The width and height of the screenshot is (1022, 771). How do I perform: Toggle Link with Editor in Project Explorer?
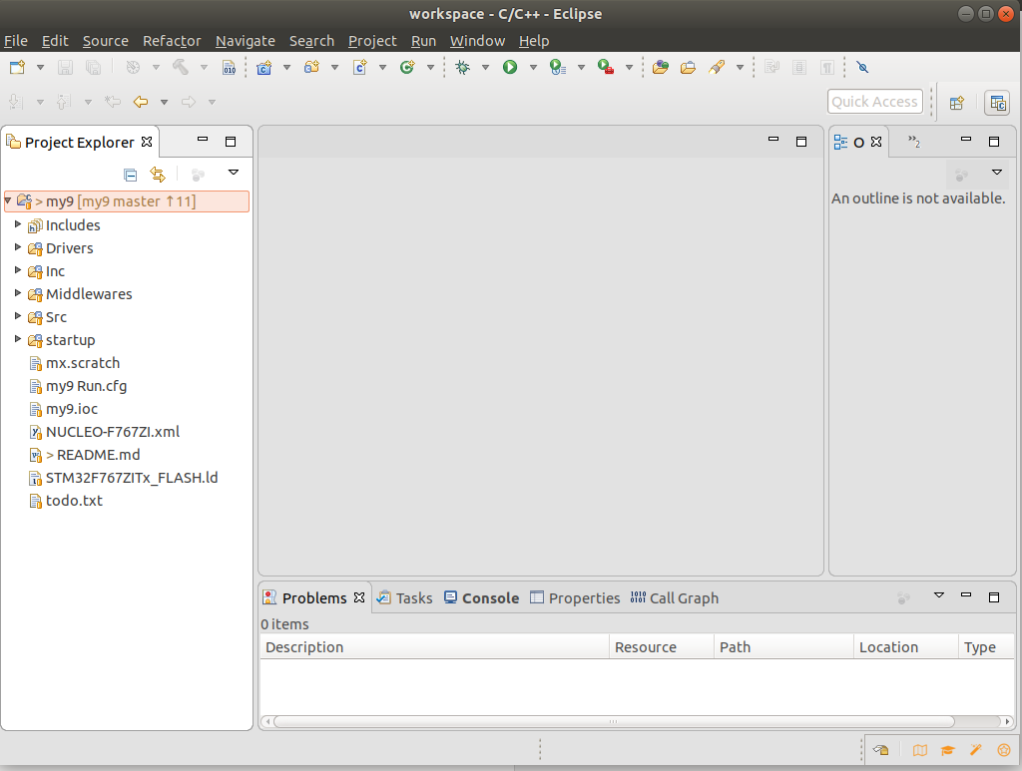coord(158,174)
